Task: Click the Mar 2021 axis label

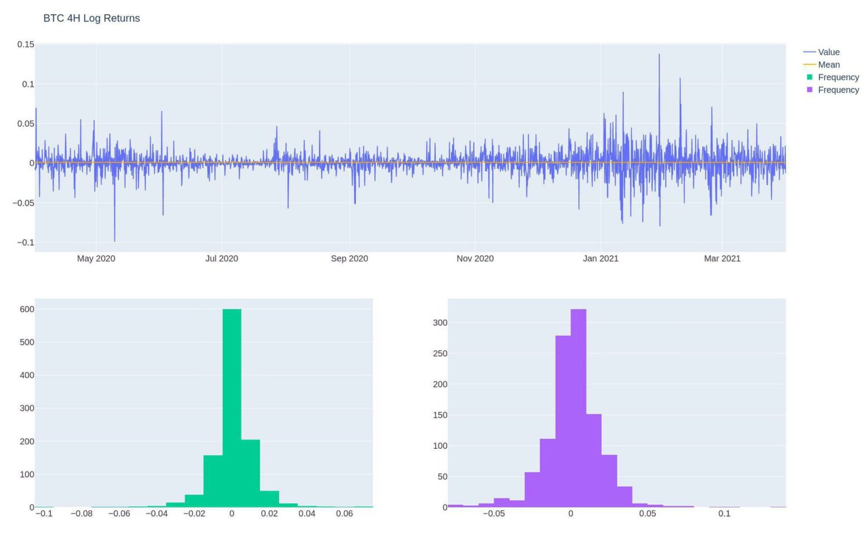Action: (x=725, y=259)
